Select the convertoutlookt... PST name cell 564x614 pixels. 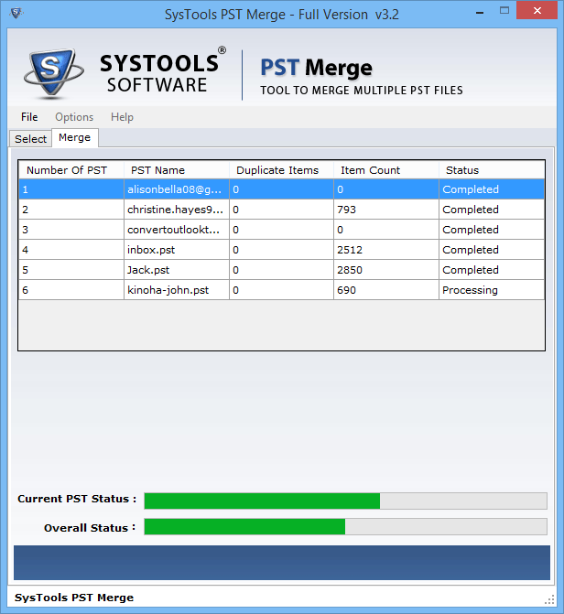[x=177, y=230]
